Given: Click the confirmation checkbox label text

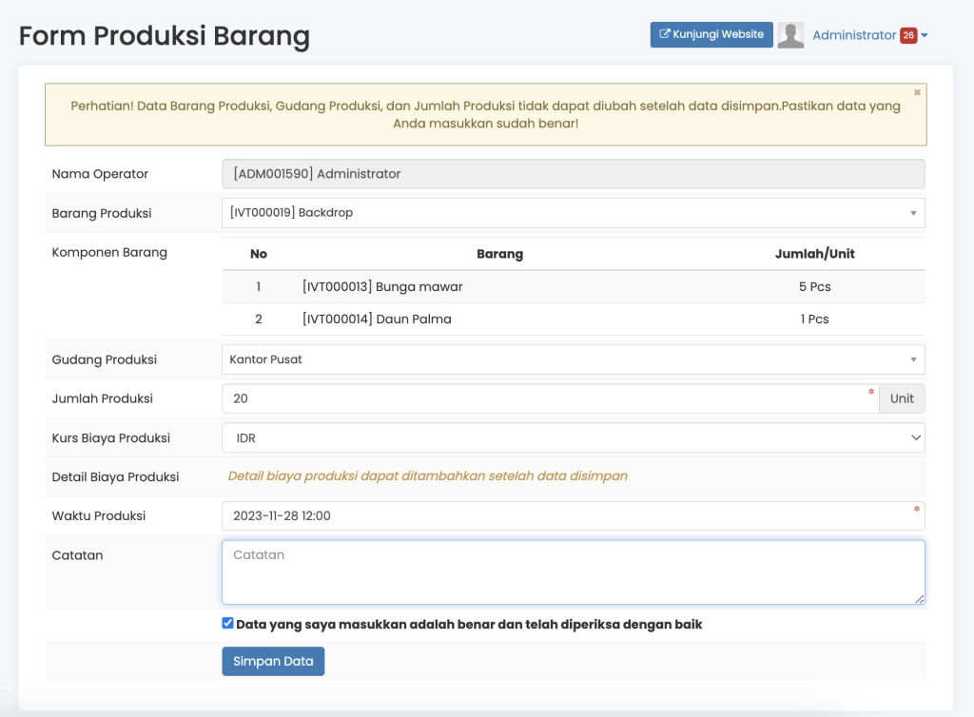Looking at the screenshot, I should [x=469, y=625].
